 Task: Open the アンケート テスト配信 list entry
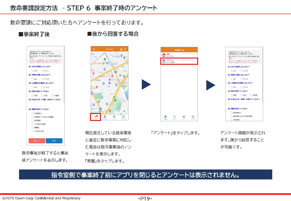(179, 61)
